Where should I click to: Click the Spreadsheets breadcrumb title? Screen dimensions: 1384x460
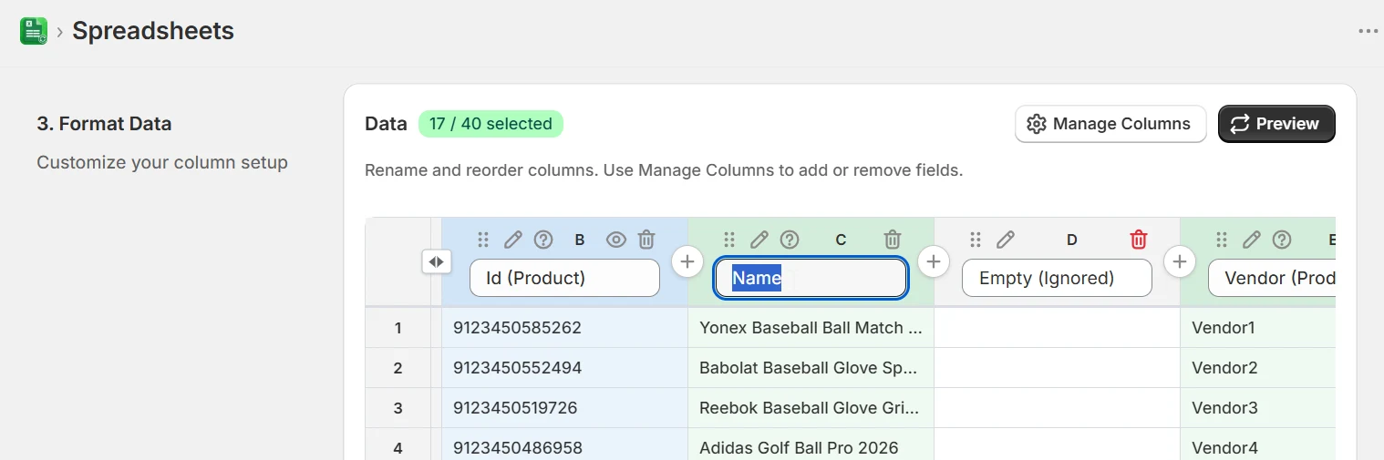(153, 31)
